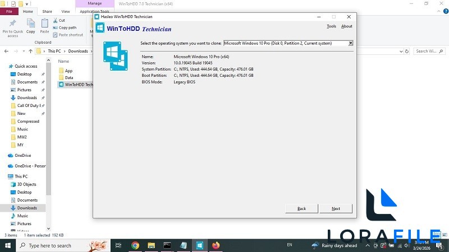Select Downloads under Quick access
Screen dimensions: 449x252
[27, 97]
